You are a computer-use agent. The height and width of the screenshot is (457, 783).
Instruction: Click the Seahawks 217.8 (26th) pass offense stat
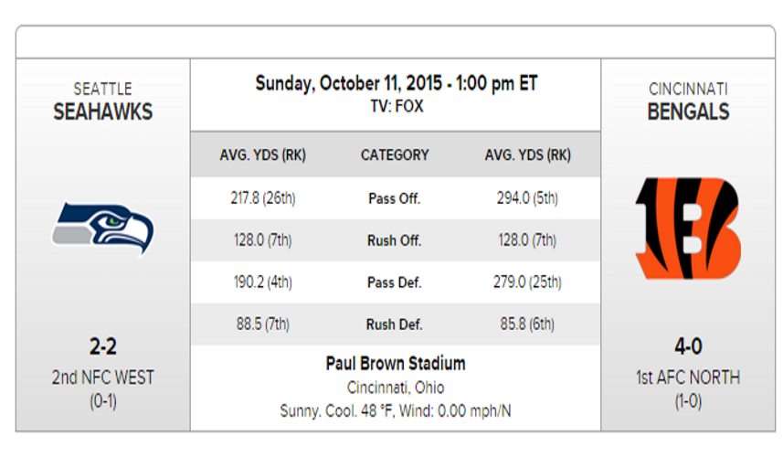(262, 198)
